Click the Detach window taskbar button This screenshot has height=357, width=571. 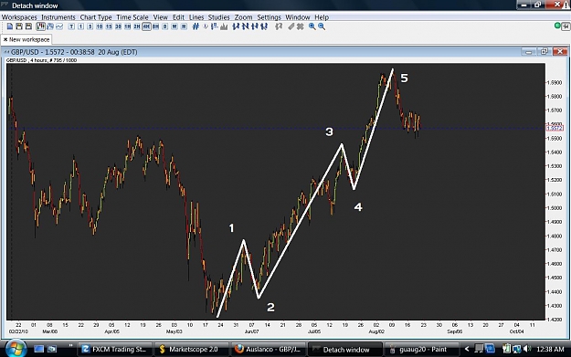[x=344, y=349]
